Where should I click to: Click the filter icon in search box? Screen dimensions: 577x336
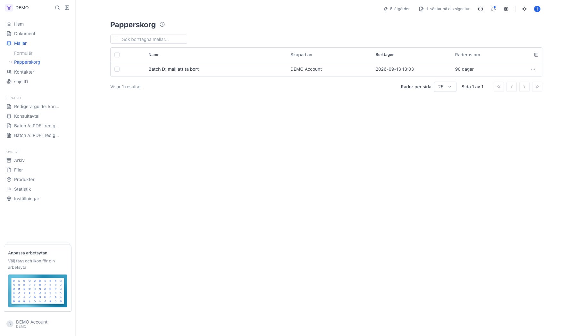tap(116, 39)
